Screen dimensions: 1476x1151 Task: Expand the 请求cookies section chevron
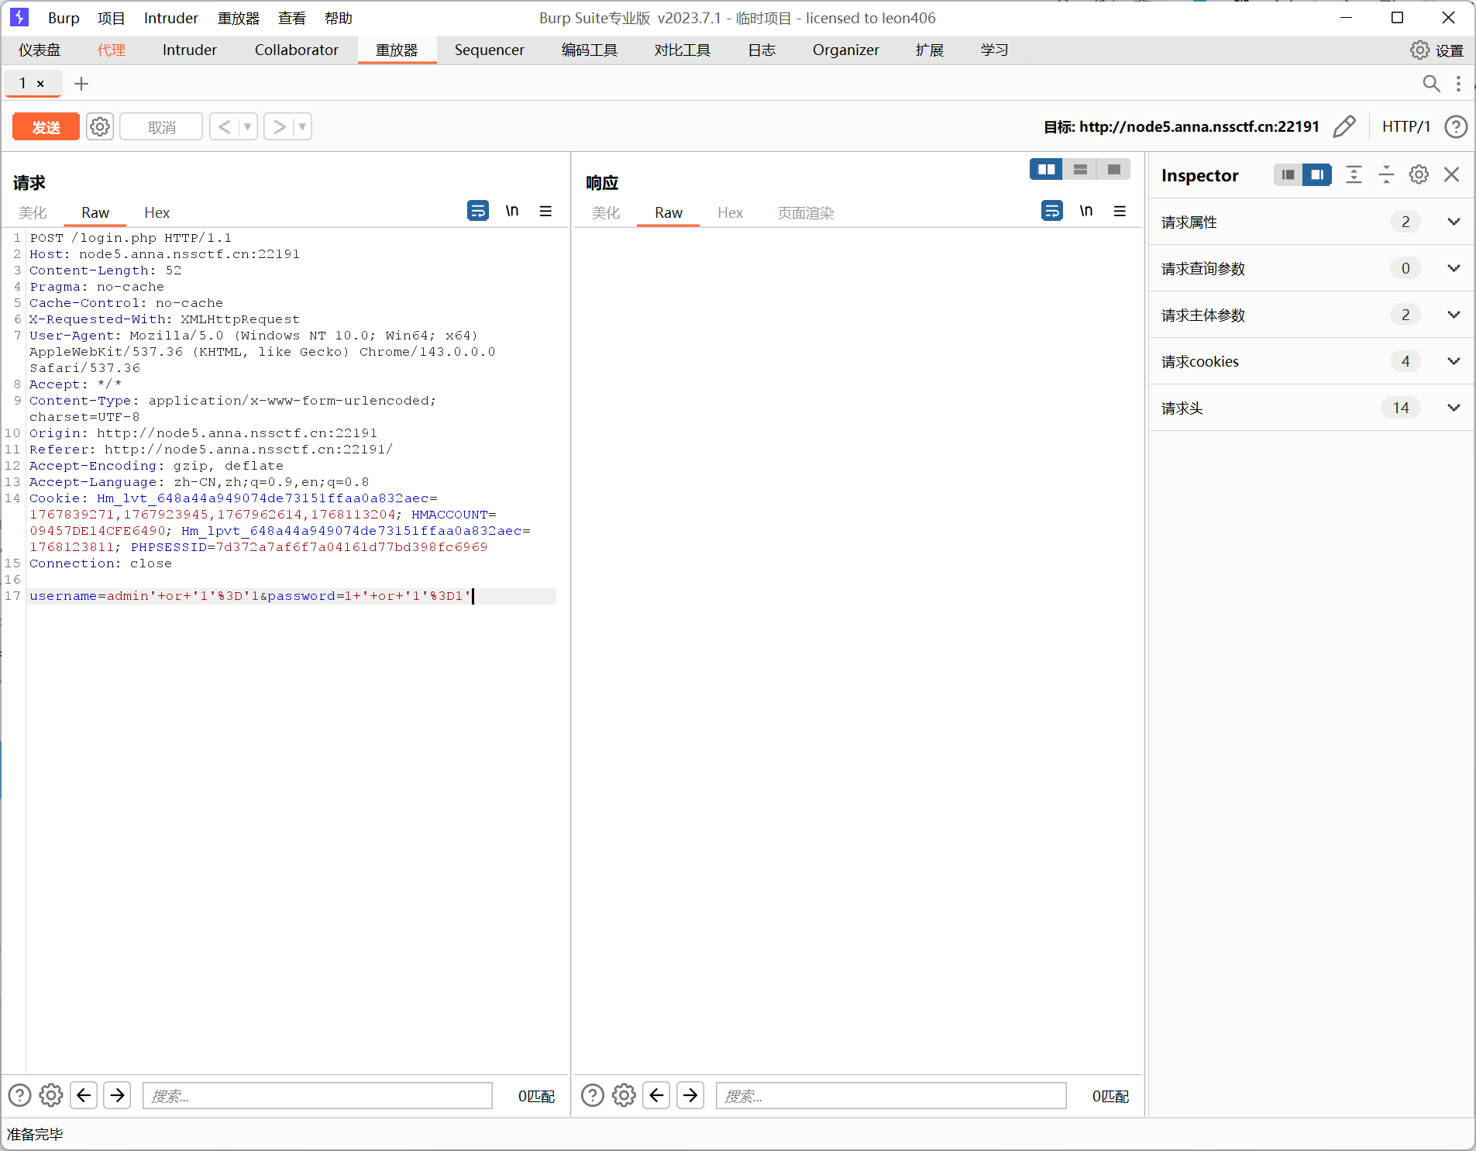(x=1454, y=361)
